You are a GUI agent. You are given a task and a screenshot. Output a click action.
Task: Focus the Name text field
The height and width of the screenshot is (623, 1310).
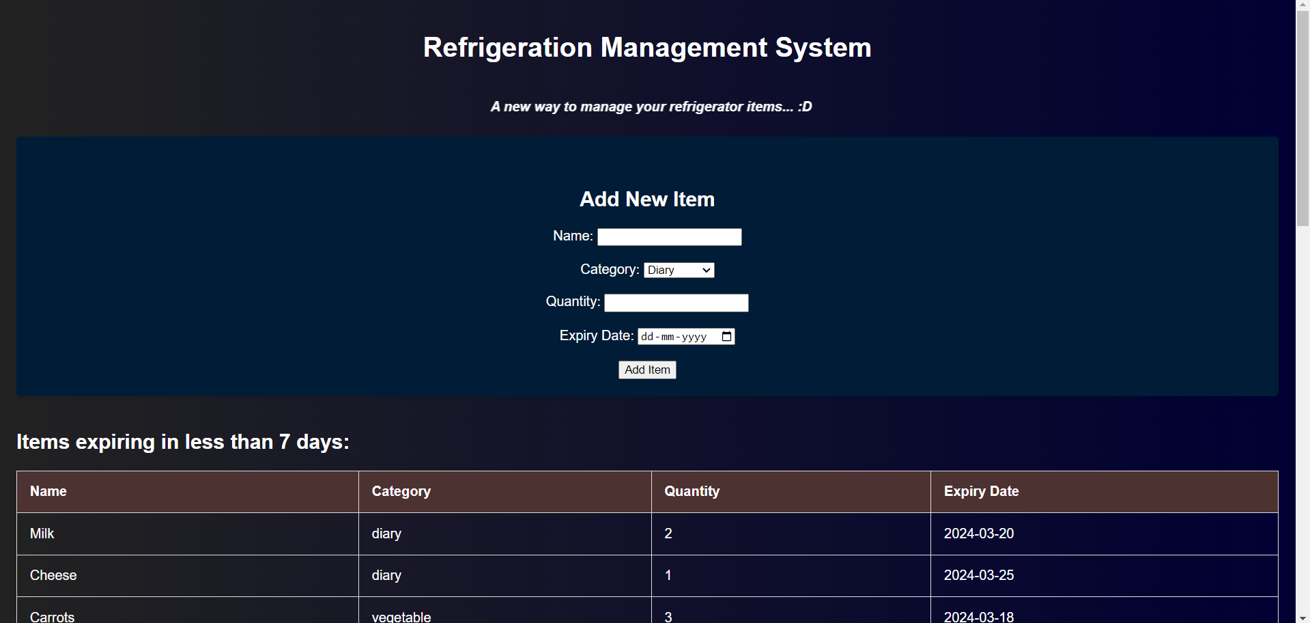669,237
